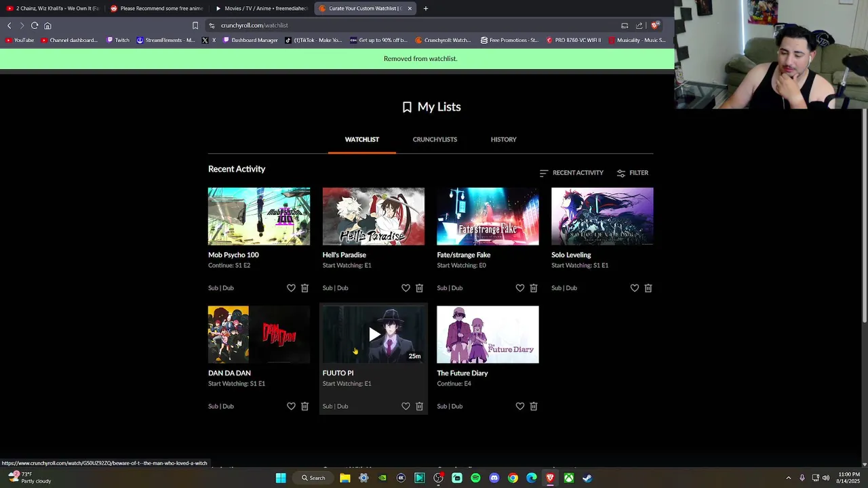Open The Future Diary thumbnail

coord(488,334)
